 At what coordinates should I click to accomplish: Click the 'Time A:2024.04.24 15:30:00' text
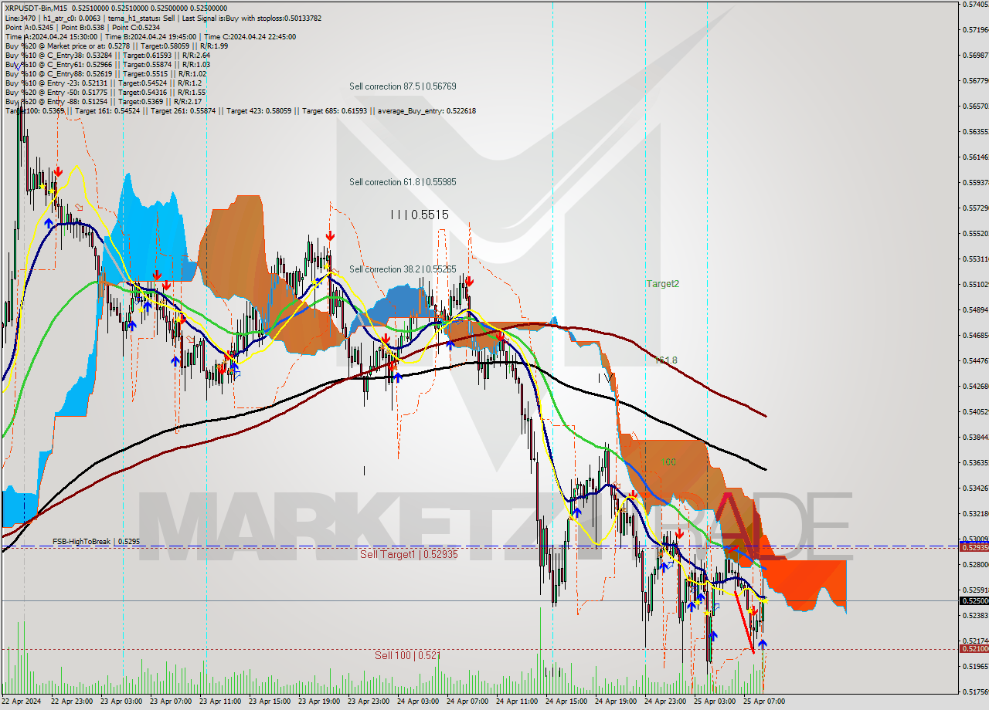pos(51,36)
